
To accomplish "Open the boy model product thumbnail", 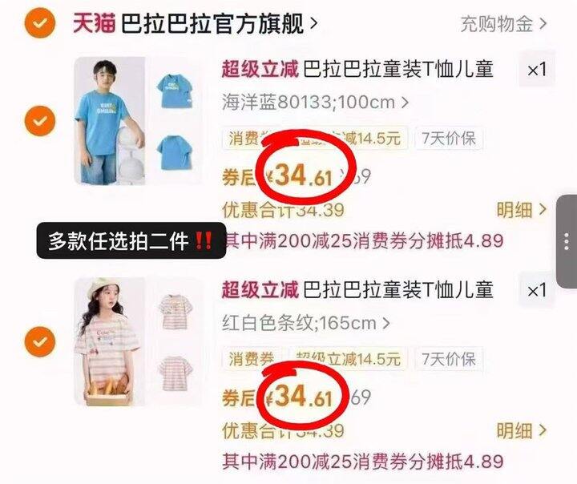I will [110, 121].
